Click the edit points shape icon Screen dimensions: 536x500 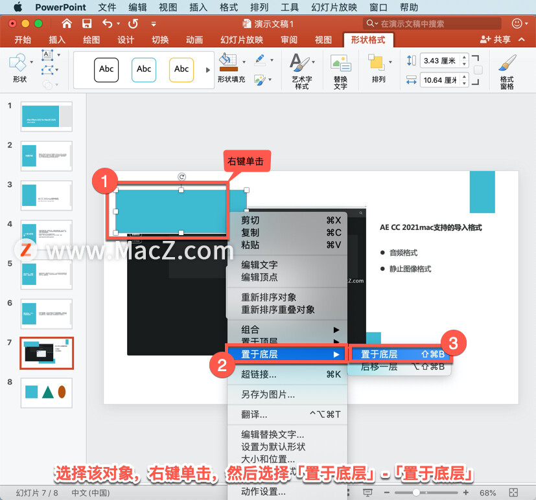(x=47, y=70)
